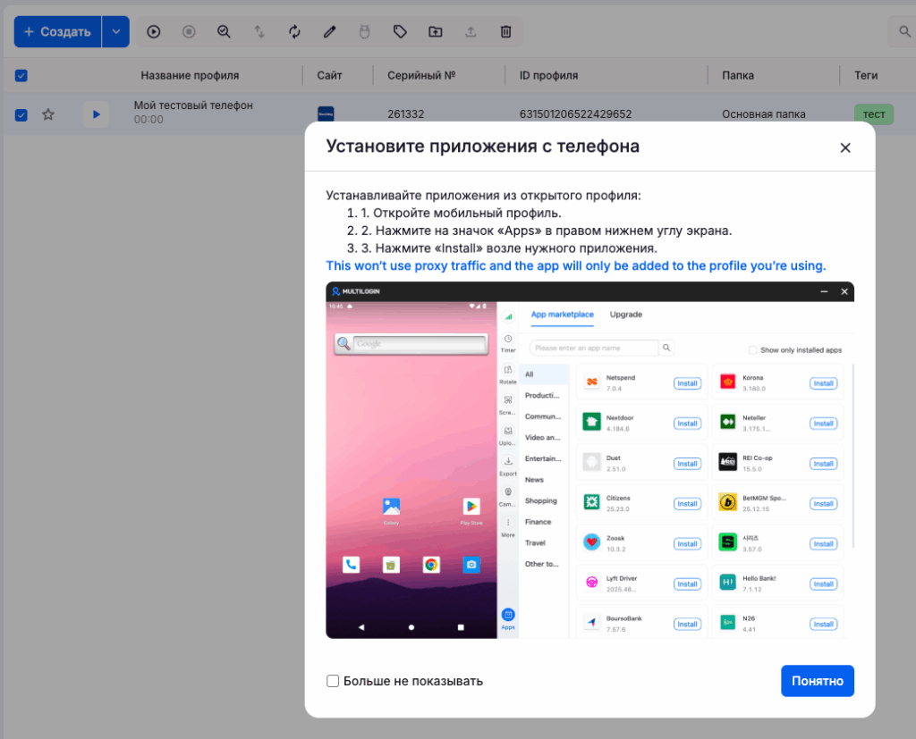Select the News category in marketplace list
This screenshot has width=916, height=739.
point(543,480)
